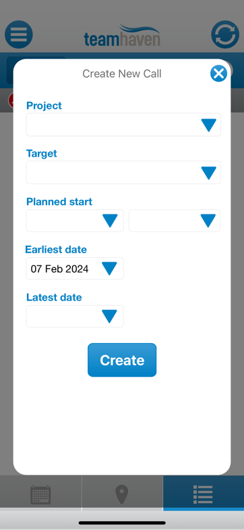Viewport: 244px width, 530px height.
Task: Expand the Target dropdown arrow
Action: [x=208, y=173]
